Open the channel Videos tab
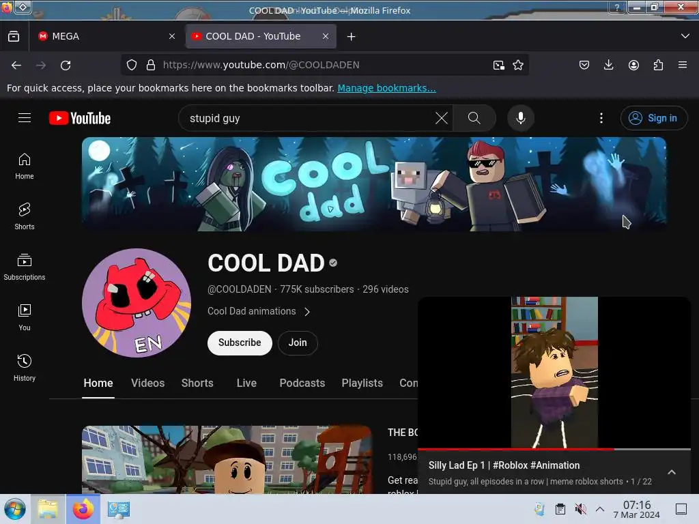 click(148, 383)
